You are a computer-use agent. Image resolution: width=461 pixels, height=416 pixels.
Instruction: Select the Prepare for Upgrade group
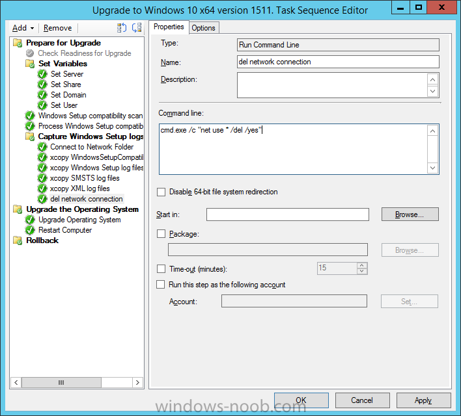[x=64, y=43]
